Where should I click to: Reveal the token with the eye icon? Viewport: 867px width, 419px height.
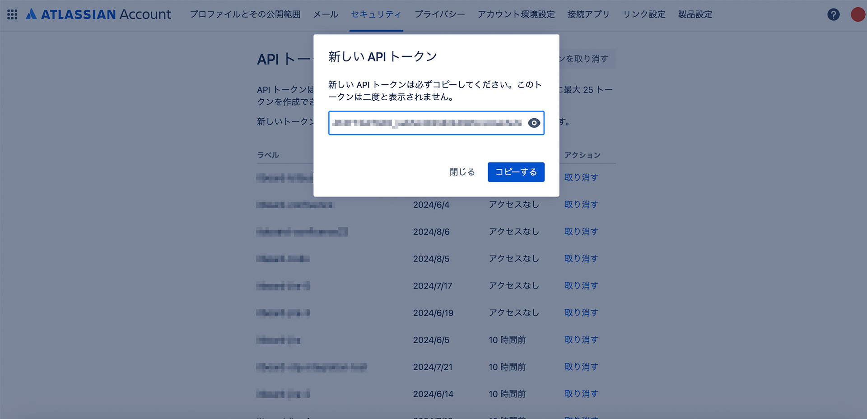coord(534,123)
